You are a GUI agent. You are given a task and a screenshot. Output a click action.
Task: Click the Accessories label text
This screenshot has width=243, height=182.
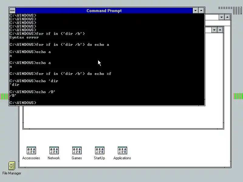point(31,158)
